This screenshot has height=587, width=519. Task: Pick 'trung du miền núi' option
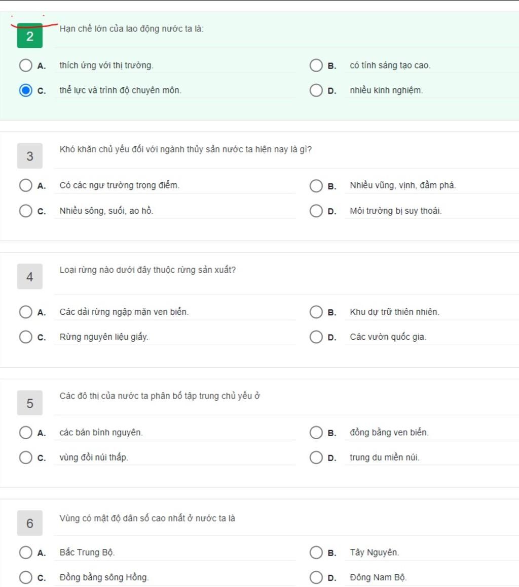click(316, 458)
